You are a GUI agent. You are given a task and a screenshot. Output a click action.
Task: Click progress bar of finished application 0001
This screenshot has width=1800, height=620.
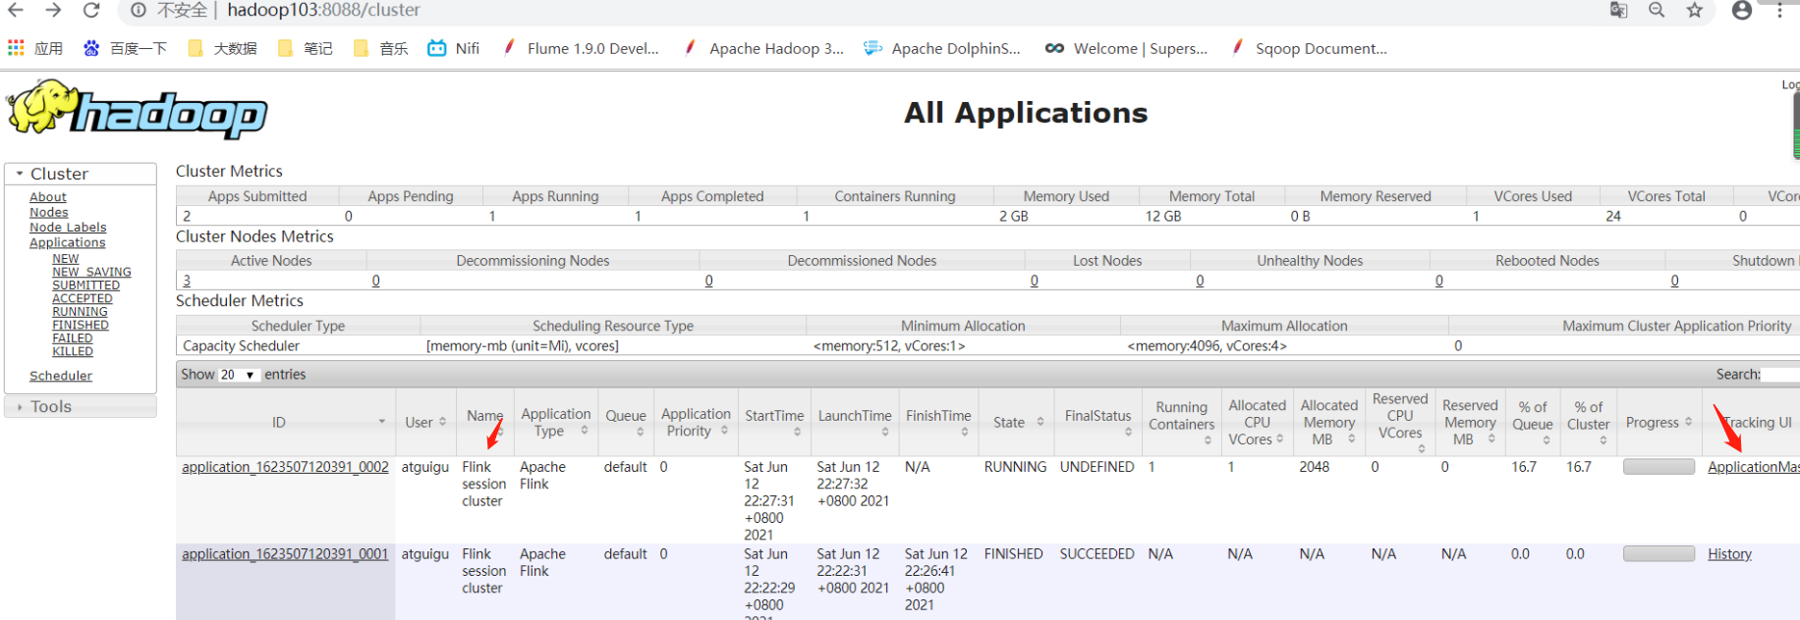coord(1659,554)
